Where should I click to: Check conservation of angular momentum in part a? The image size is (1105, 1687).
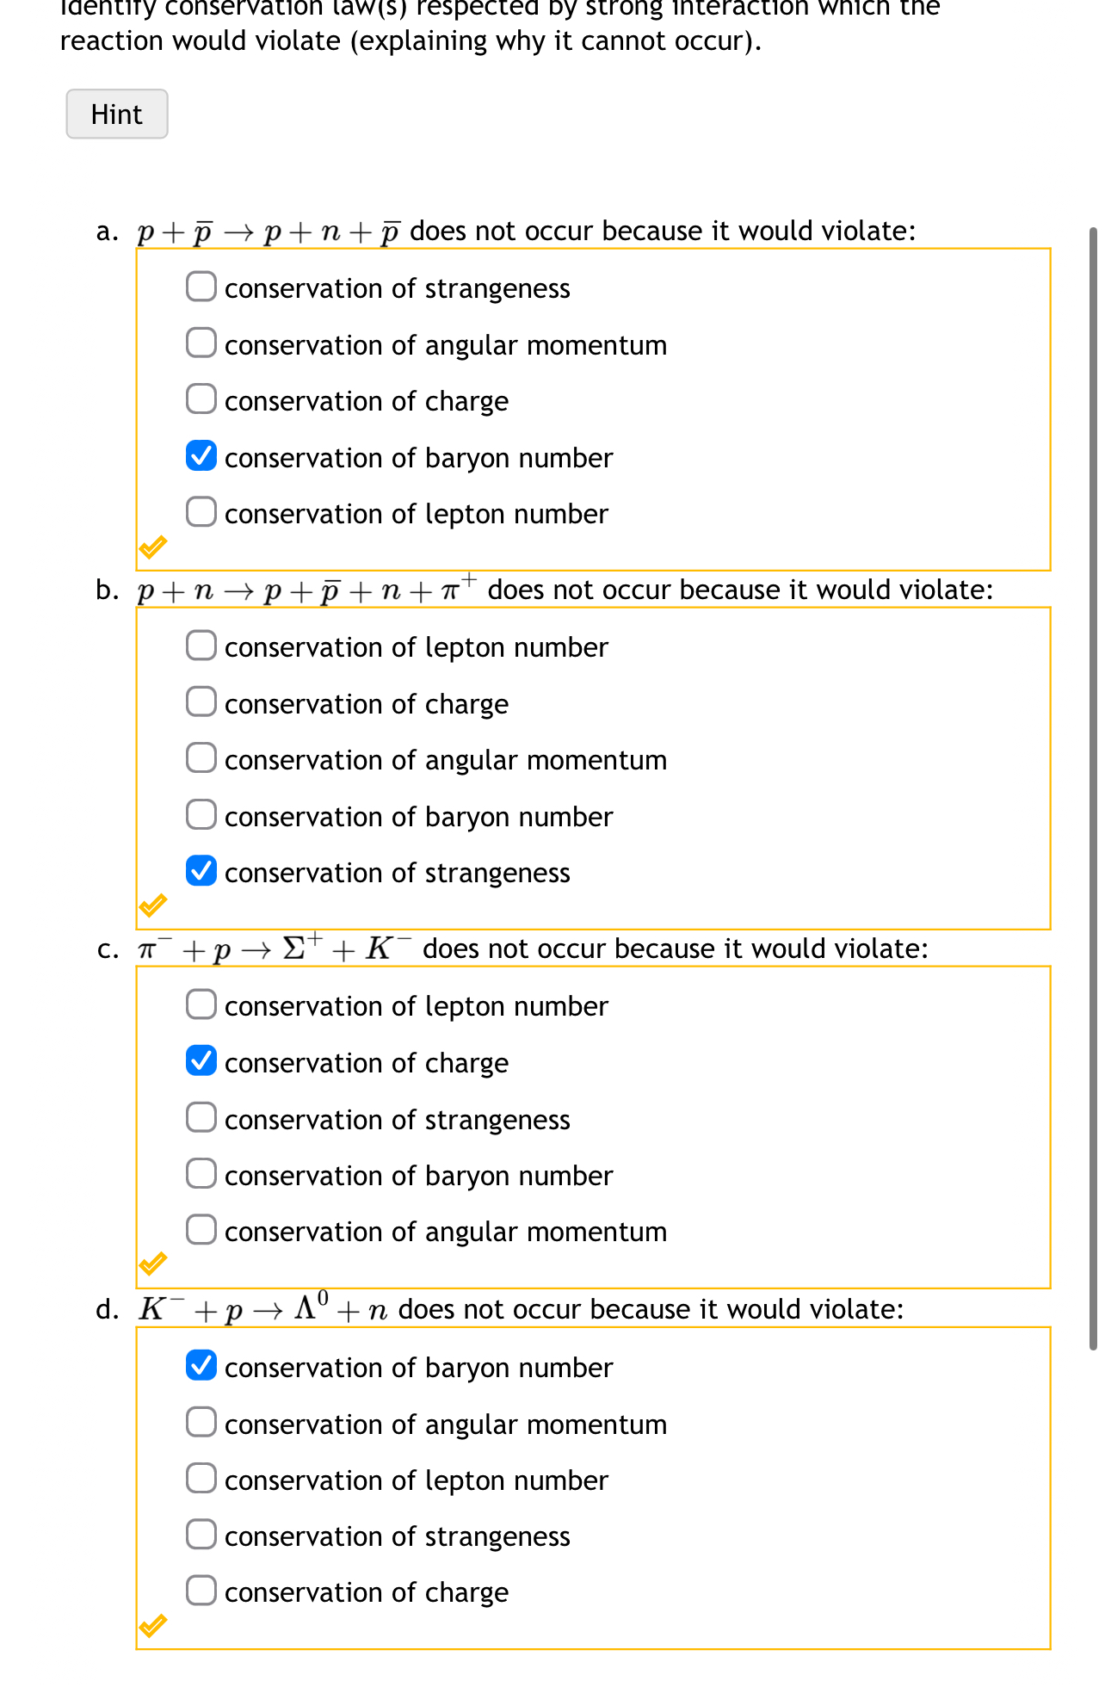click(201, 343)
